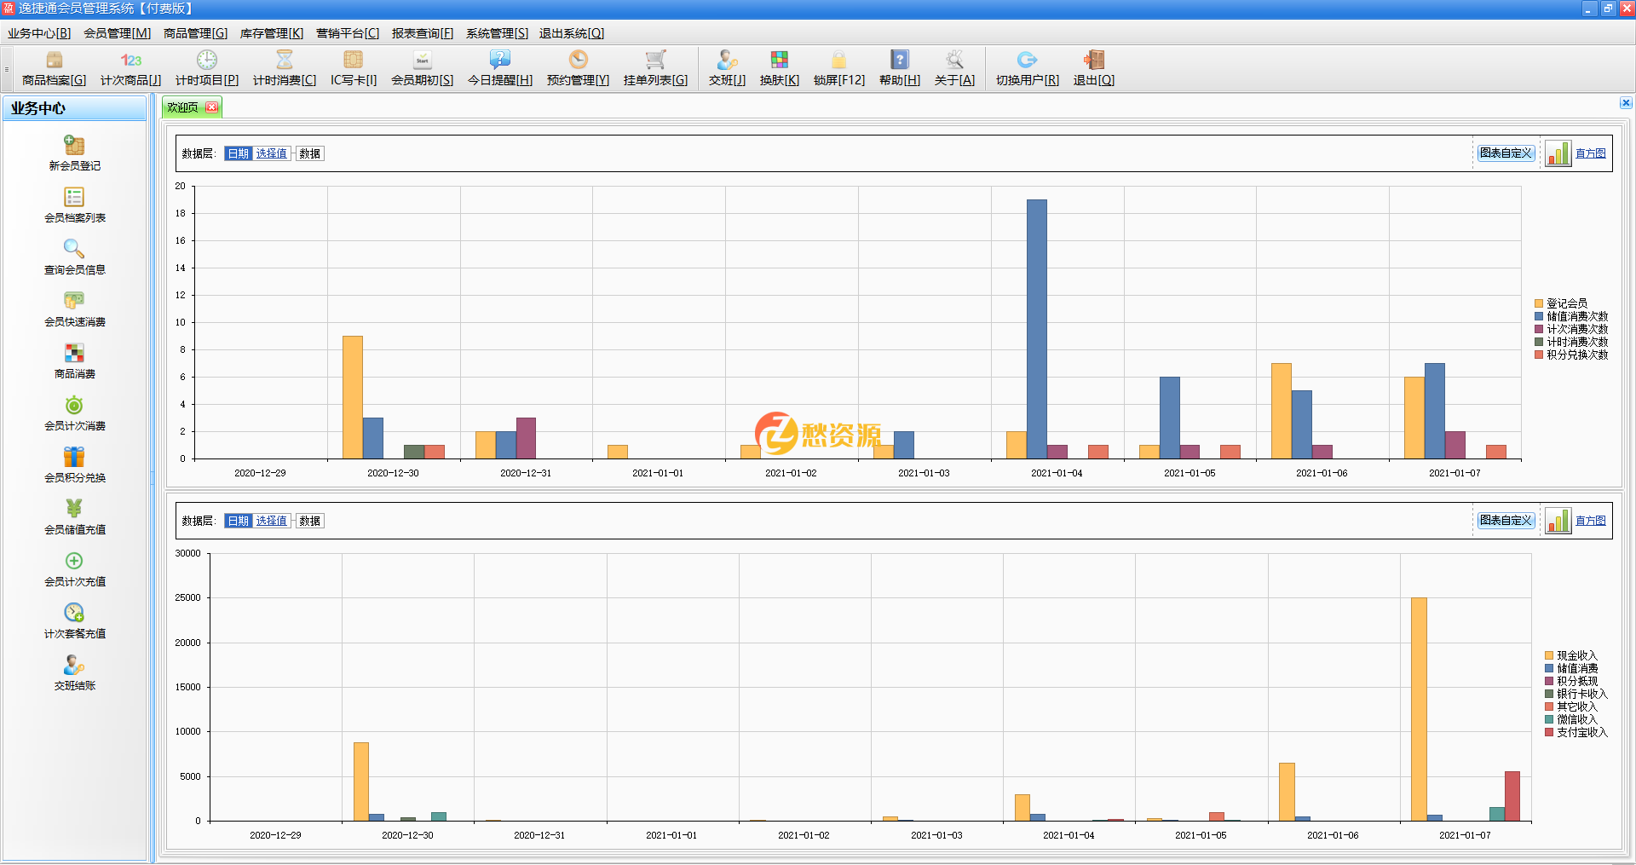This screenshot has width=1636, height=865.
Task: Click 交班结账 in the sidebar
Action: (x=75, y=673)
